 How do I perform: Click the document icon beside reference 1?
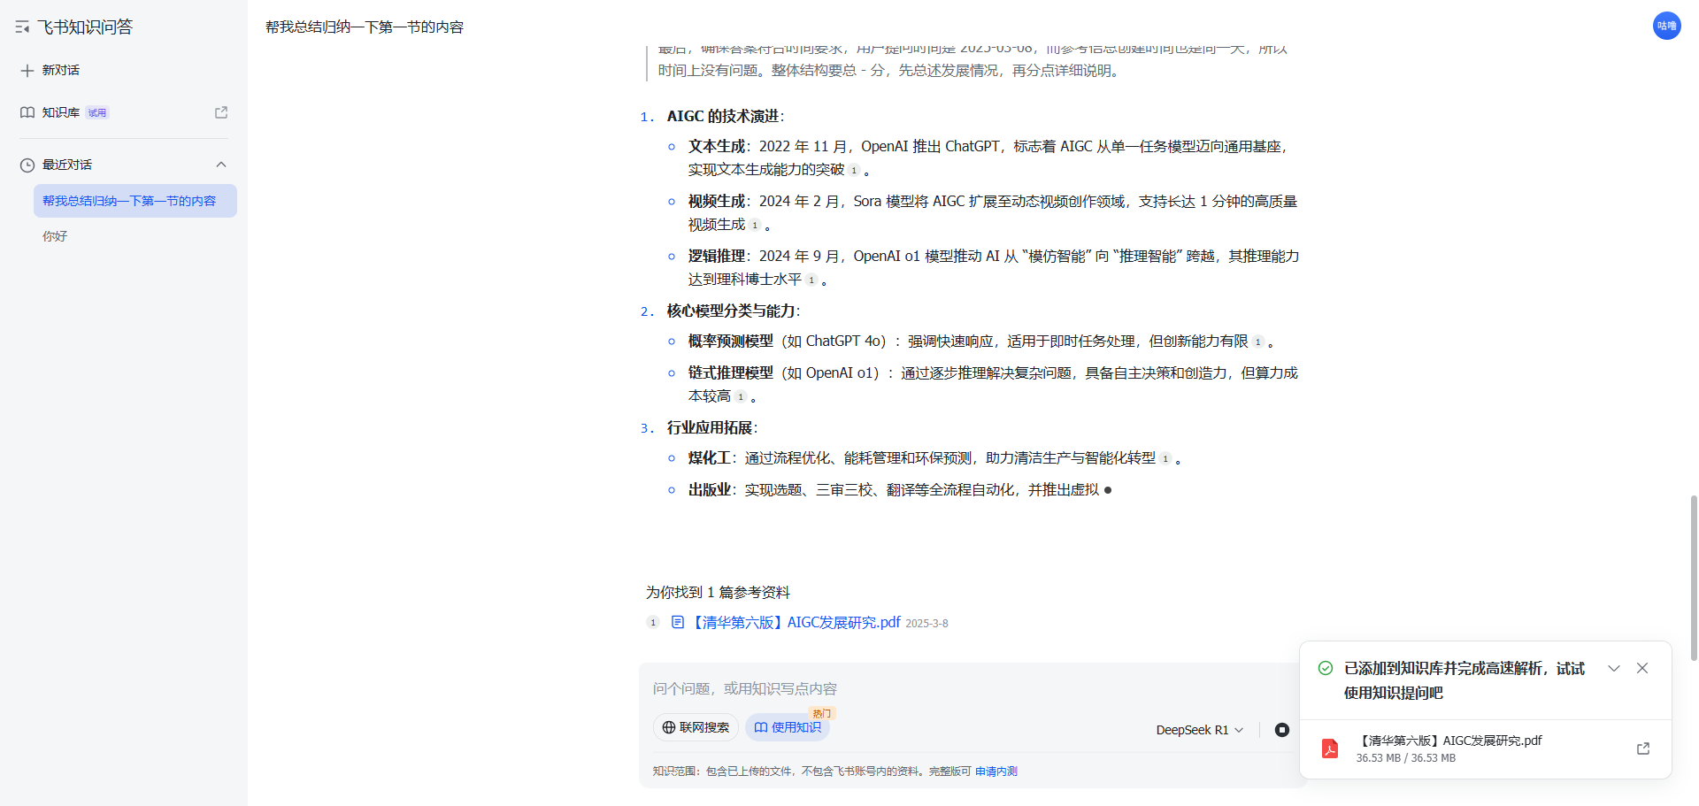click(678, 622)
